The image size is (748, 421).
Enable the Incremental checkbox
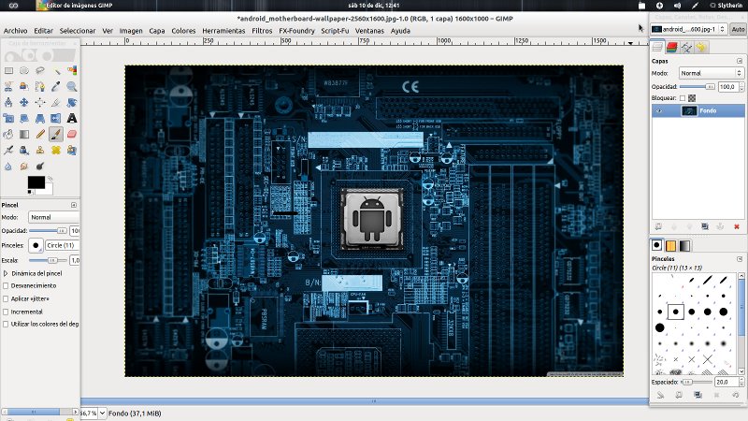coord(6,312)
